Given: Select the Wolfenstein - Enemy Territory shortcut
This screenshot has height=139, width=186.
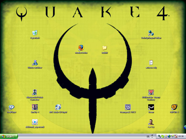Looking at the screenshot, I should click(x=151, y=92).
